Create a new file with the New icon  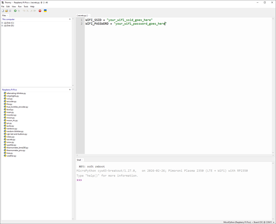[x=3, y=11]
